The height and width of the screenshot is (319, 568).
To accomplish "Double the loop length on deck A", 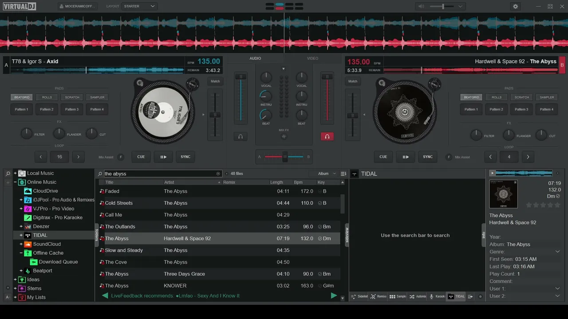I will (x=79, y=157).
